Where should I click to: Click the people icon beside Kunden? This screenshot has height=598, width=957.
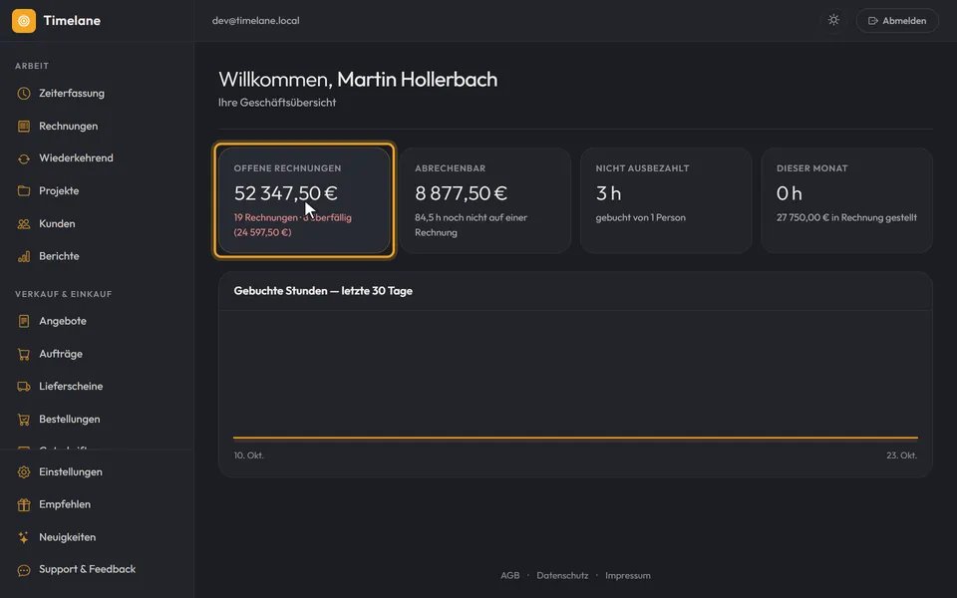coord(24,224)
